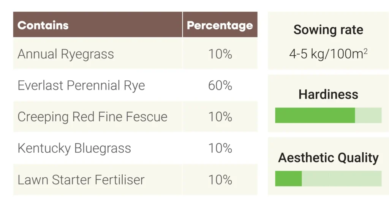Click the 60% percentage value

(220, 86)
